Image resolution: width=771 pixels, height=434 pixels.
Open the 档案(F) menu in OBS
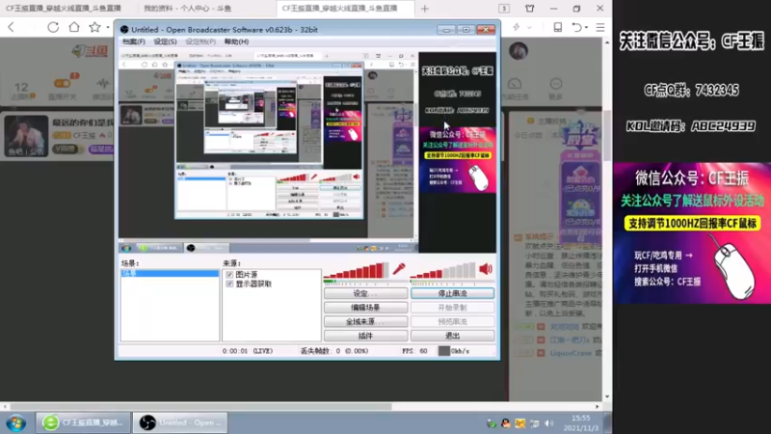133,41
